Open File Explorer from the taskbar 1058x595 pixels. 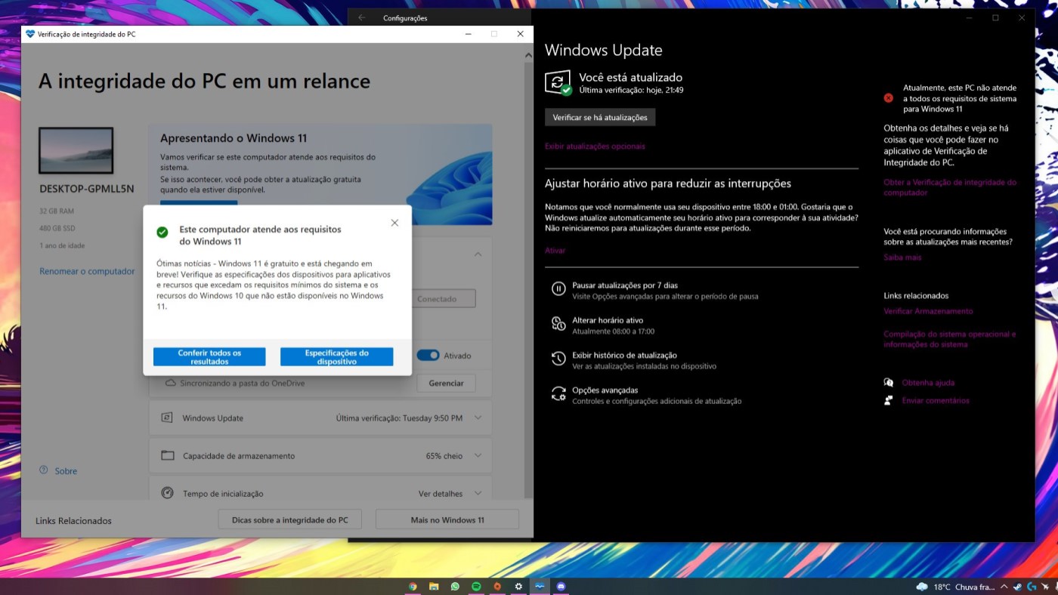click(434, 586)
